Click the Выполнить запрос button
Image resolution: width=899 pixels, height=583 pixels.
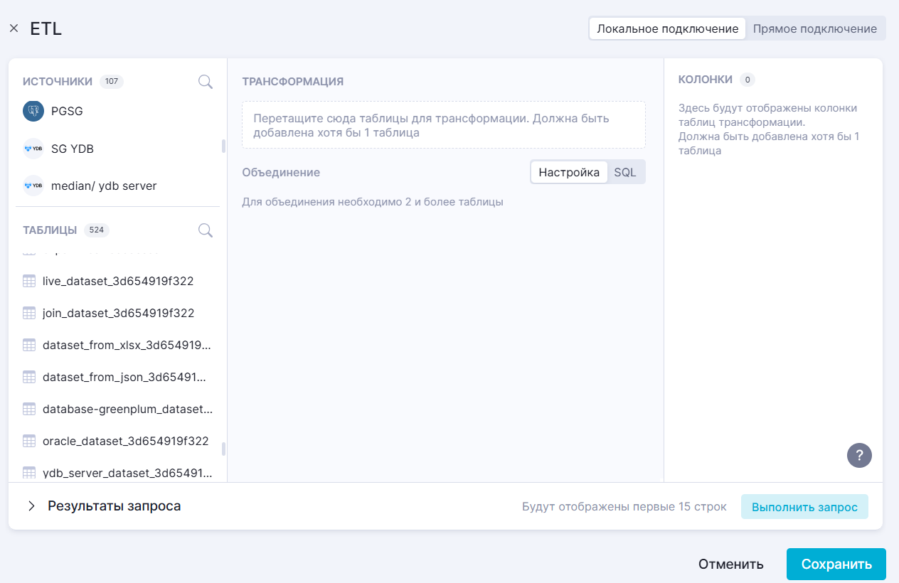click(804, 507)
